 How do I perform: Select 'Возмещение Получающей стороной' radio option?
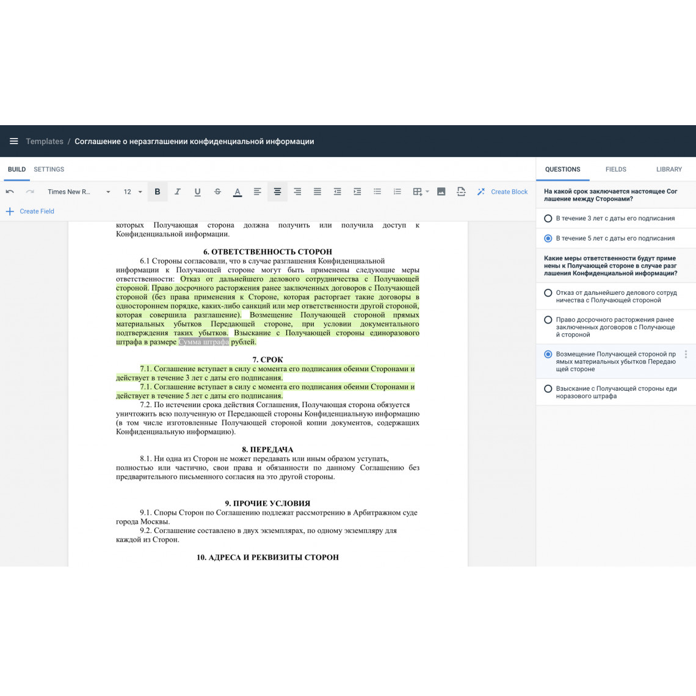click(x=548, y=354)
